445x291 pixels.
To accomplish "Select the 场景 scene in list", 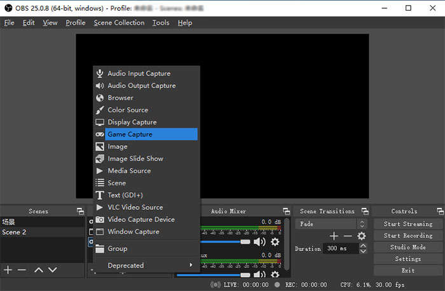I will coord(43,222).
